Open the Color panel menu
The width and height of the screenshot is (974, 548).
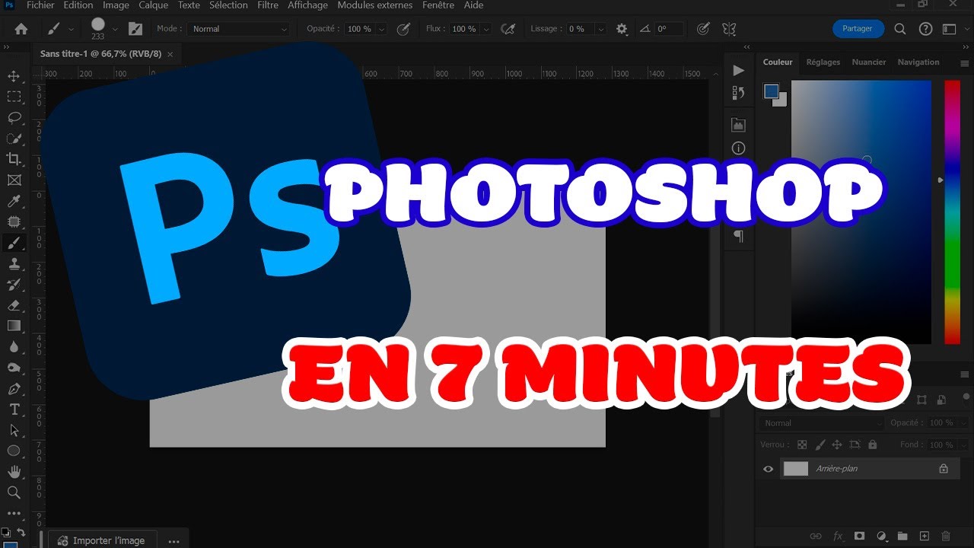[964, 62]
